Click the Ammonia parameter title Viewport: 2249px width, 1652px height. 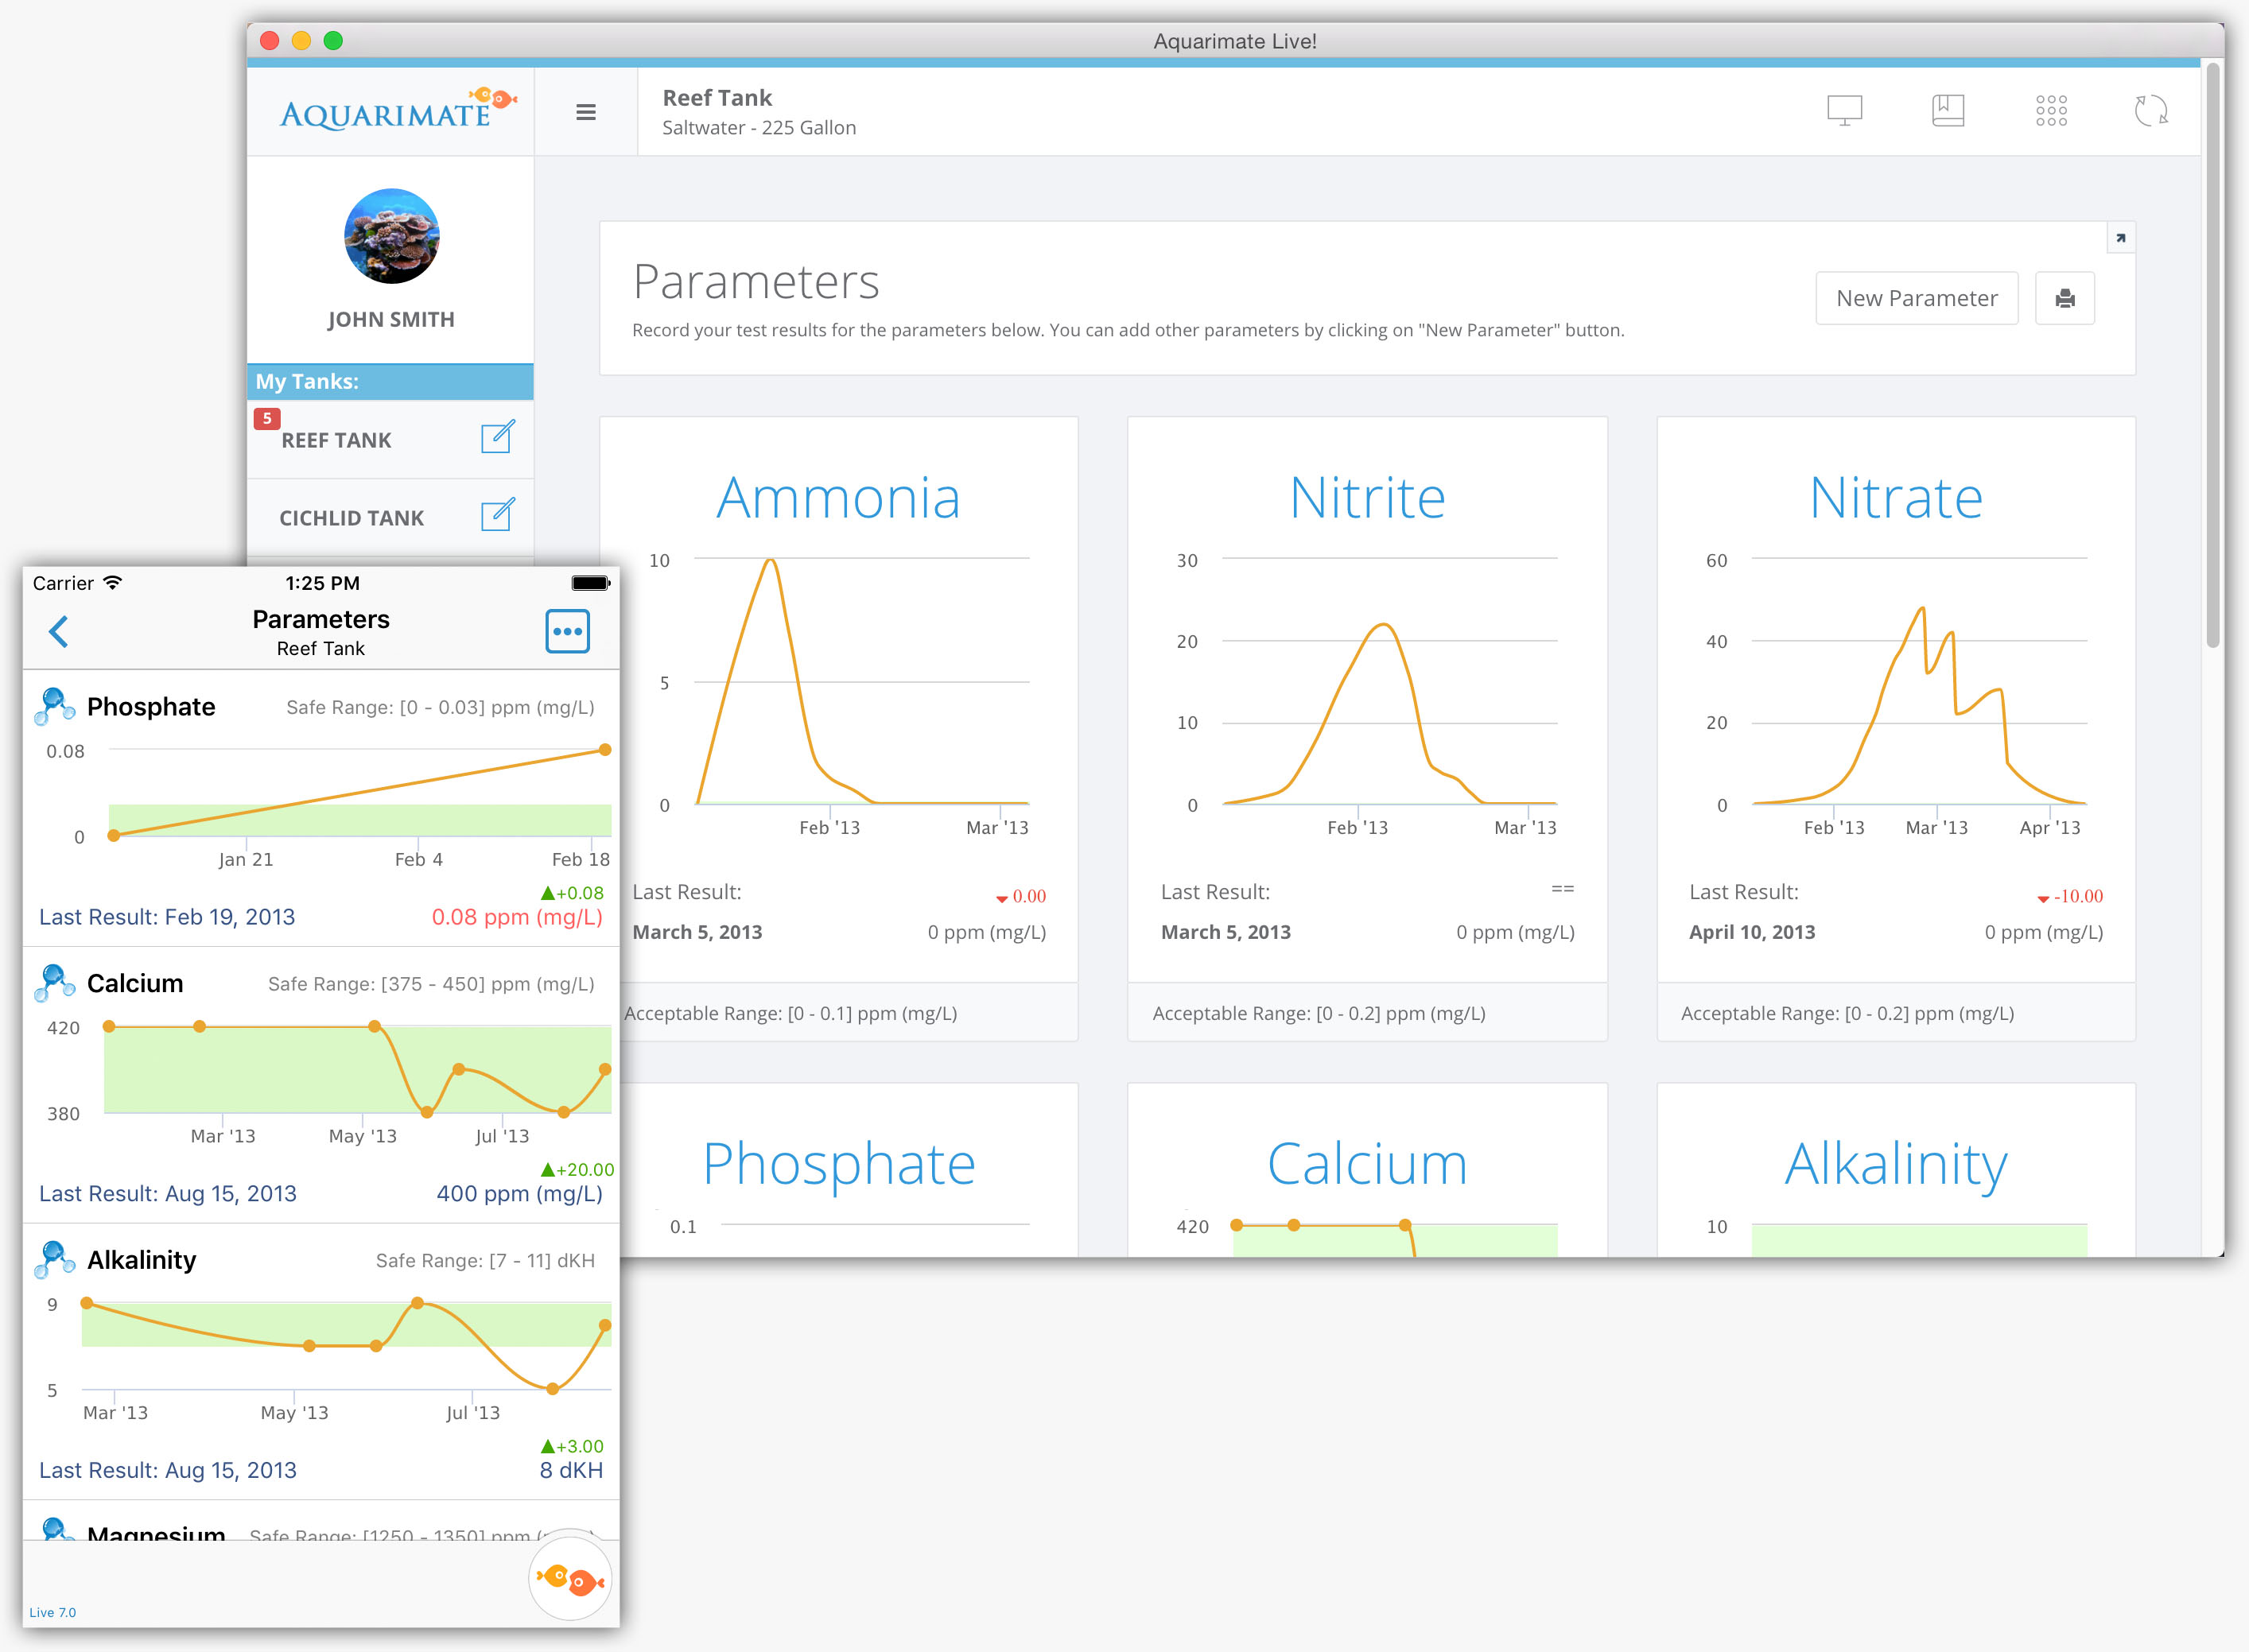coord(838,497)
